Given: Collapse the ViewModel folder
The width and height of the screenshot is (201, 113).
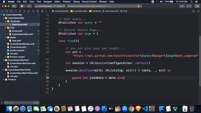Looking at the screenshot, I should (6, 21).
